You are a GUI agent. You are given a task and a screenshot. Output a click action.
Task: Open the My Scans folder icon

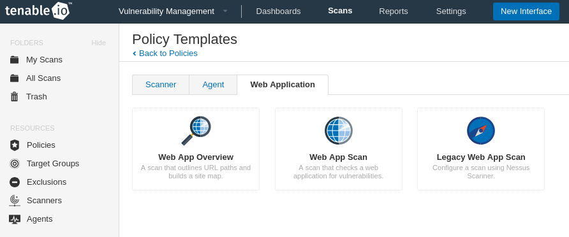15,59
